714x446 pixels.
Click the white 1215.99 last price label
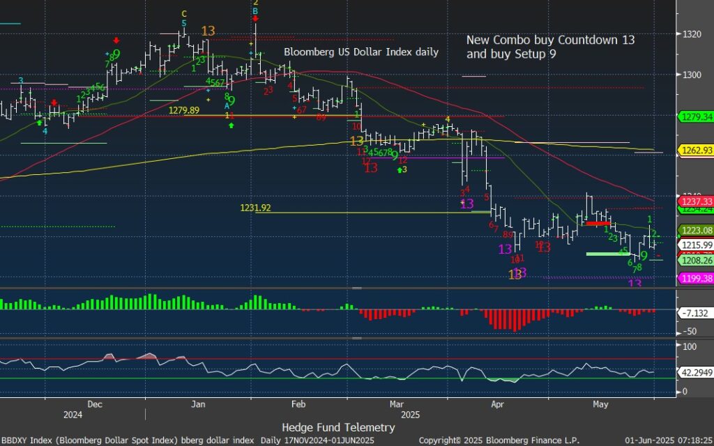[x=696, y=245]
